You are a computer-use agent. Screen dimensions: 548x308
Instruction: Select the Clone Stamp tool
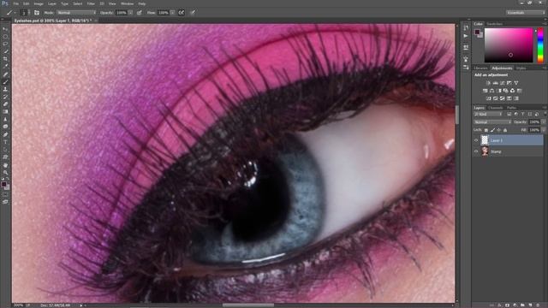click(5, 89)
